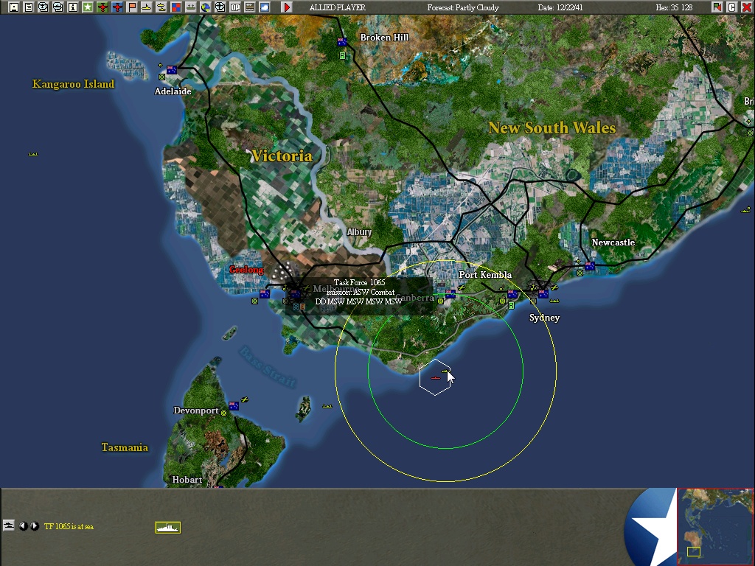
Task: Click the single yellow ship toolbar icon
Action: point(147,7)
